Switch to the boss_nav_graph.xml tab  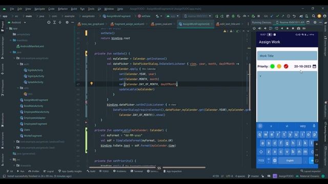pos(91,24)
